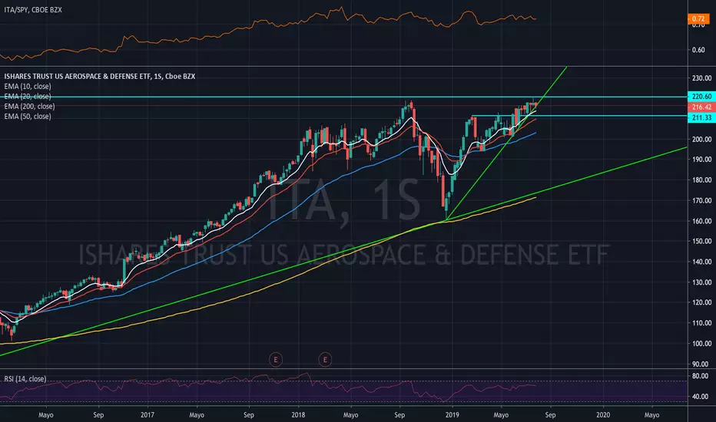Click the 0.60 ratio axis label
716x422 pixels.
tap(698, 50)
